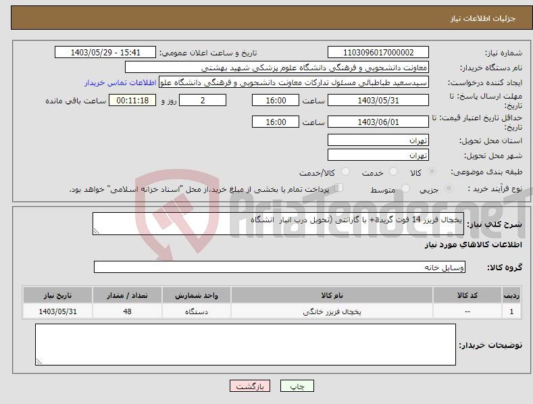Click the delivery province تهران field
Screen dimensions: 533x404
tap(378, 140)
